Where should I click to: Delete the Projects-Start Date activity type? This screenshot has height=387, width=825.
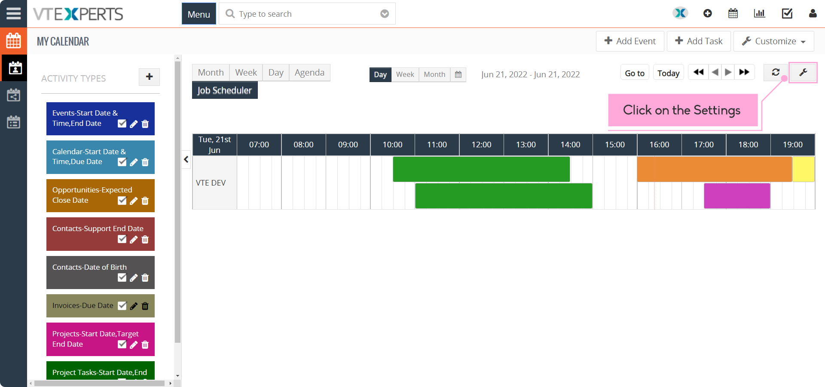[145, 344]
